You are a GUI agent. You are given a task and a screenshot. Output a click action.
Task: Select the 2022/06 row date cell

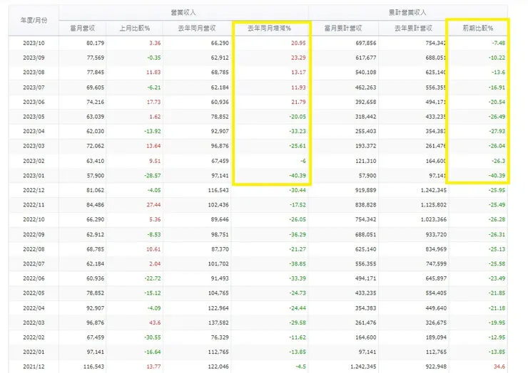tap(34, 278)
